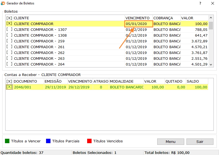Click the Gerador de Boletos app icon
Screen dimensions: 219x155
pyautogui.click(x=3, y=3)
